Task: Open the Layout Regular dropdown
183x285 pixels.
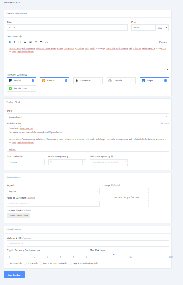Action: coord(53,191)
